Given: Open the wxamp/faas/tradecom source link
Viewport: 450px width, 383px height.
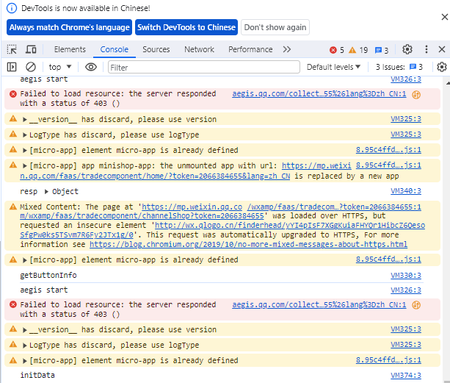Looking at the screenshot, I should 334,207.
